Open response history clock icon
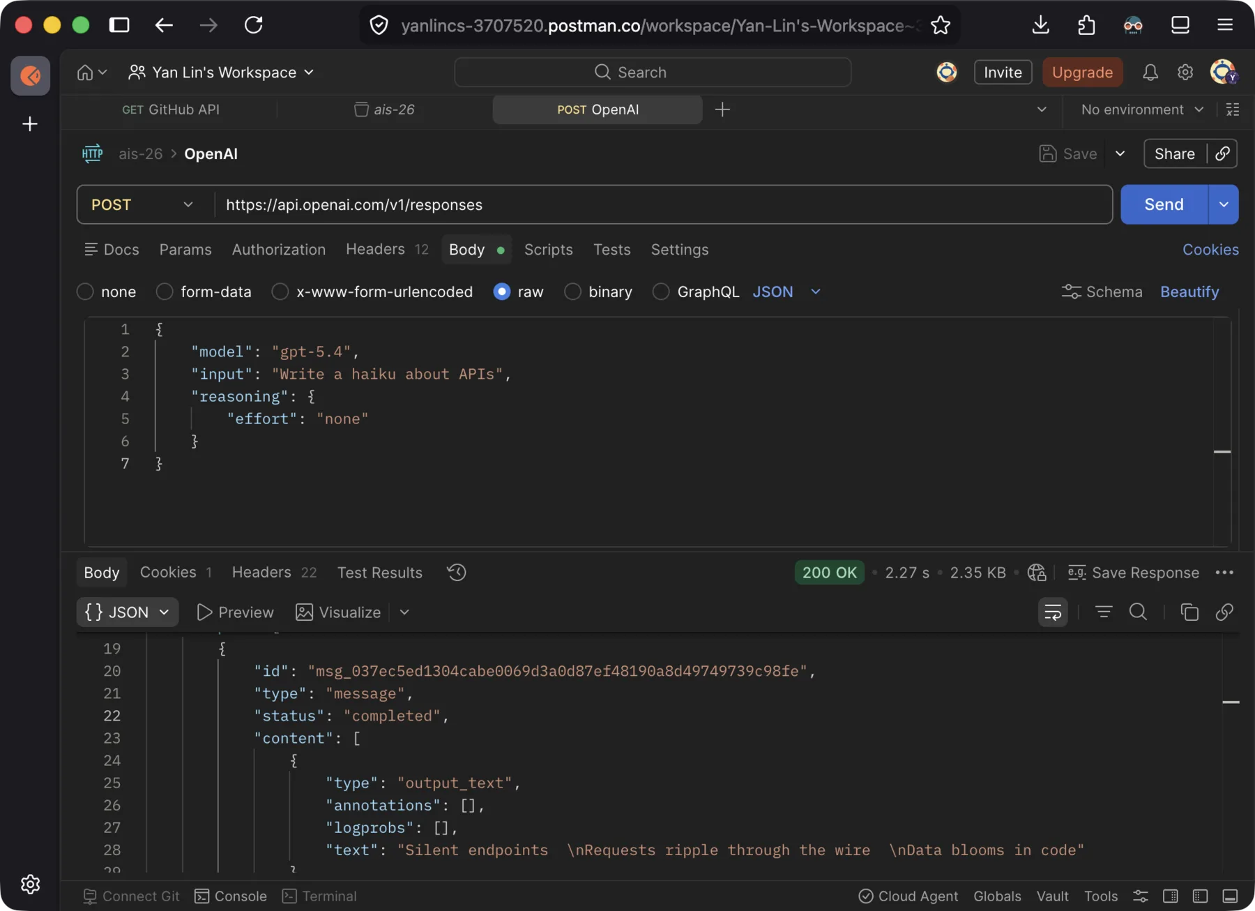This screenshot has width=1255, height=911. coord(457,573)
